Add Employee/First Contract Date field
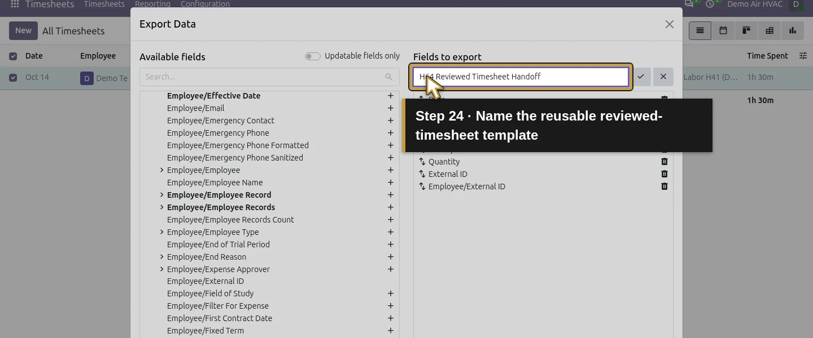813x338 pixels. [390, 318]
